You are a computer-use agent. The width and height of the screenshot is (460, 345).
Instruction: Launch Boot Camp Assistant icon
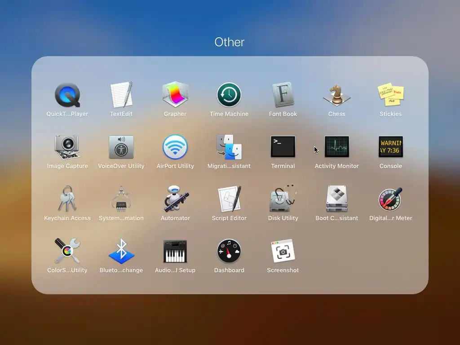pos(337,199)
